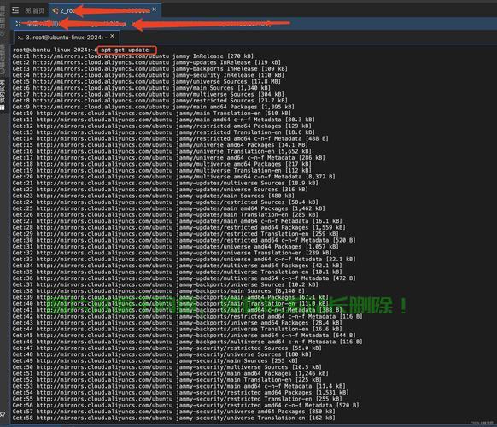
Task: Click line Get:52 jammy-security/main Translation-en
Action: click(x=167, y=379)
